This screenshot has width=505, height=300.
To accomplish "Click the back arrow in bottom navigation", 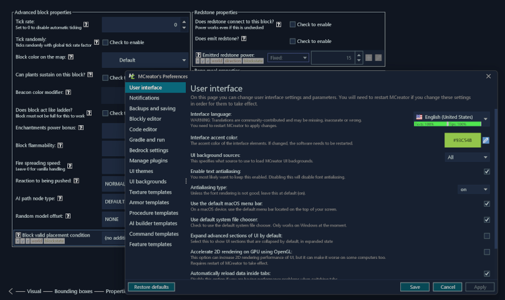I will coord(11,291).
